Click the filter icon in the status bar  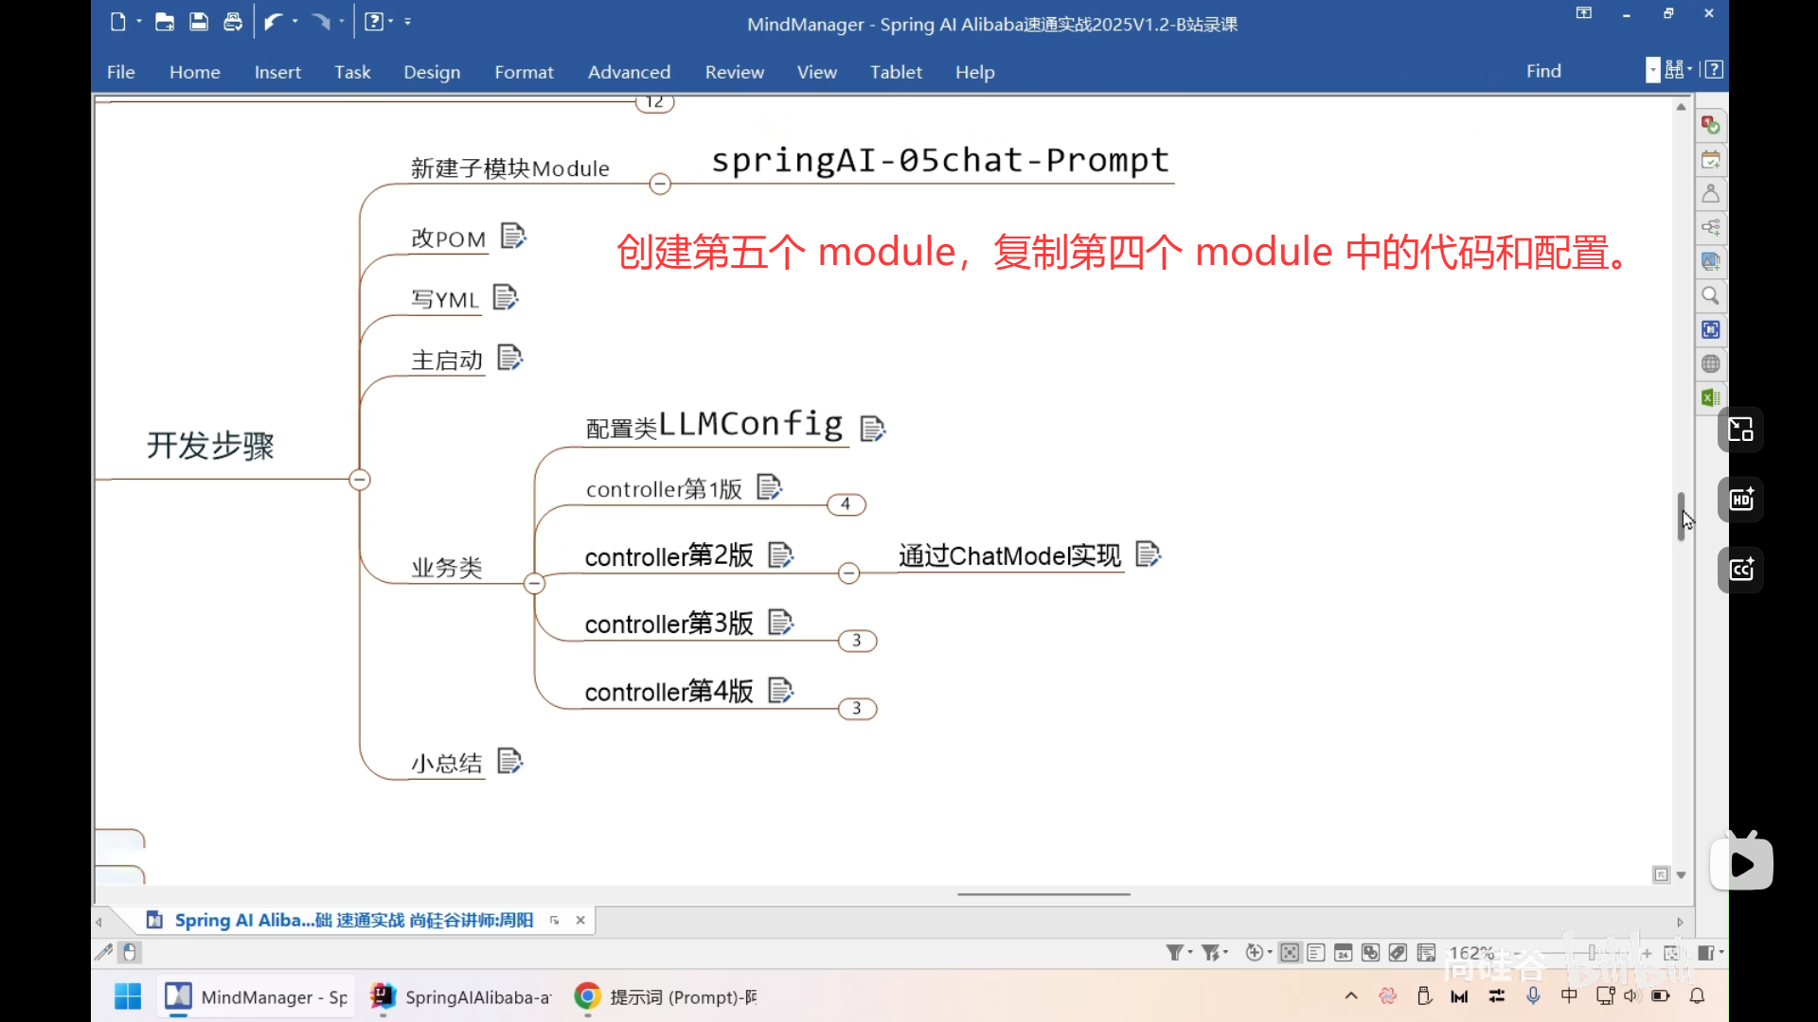[x=1177, y=952]
